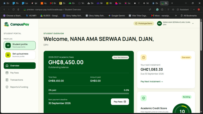This screenshot has width=203, height=114.
Task: Open the extensions puzzle icon
Action: point(162,10)
